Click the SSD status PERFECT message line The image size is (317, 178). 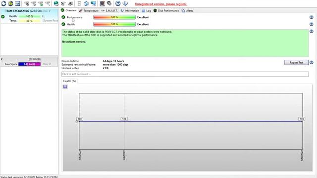pos(117,32)
